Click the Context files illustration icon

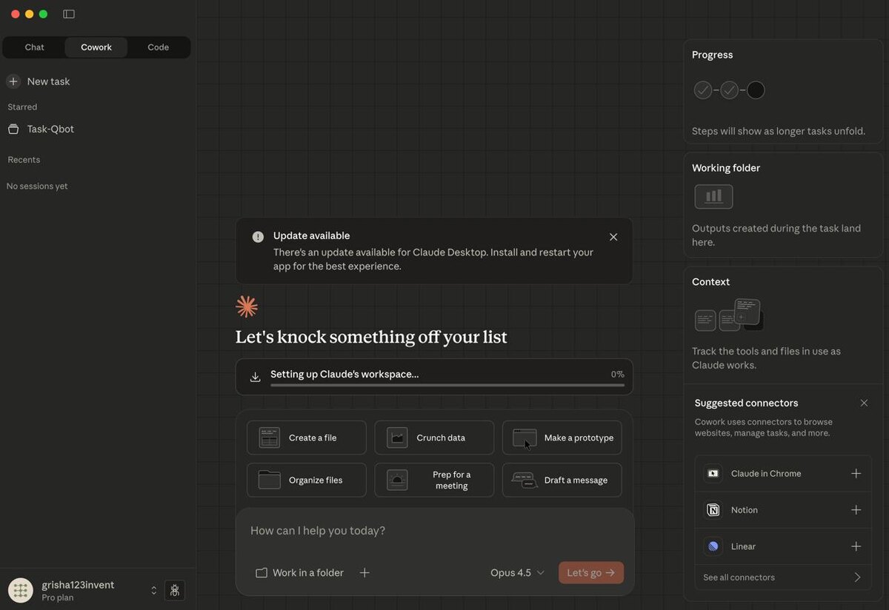[x=729, y=315]
